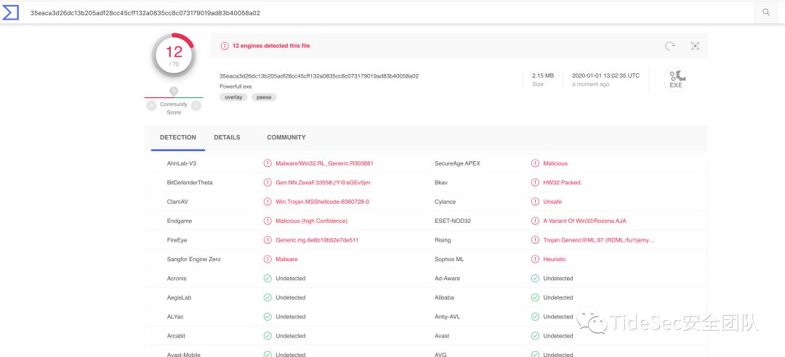785x357 pixels.
Task: Click the Antiy-AVL engine name
Action: (x=448, y=317)
